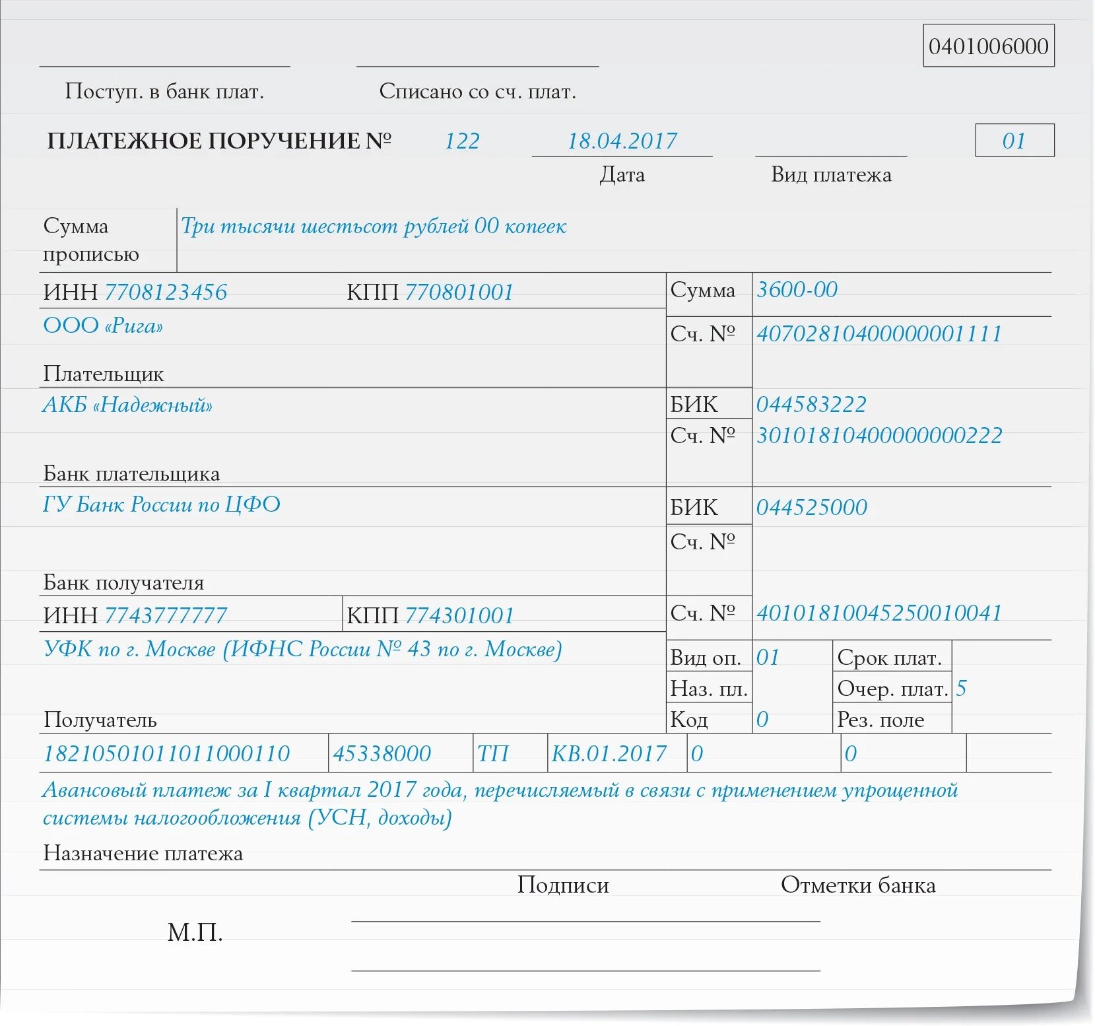Image resolution: width=1095 pixels, height=1026 pixels.
Task: Click payer name ООО «Рига»
Action: click(103, 325)
